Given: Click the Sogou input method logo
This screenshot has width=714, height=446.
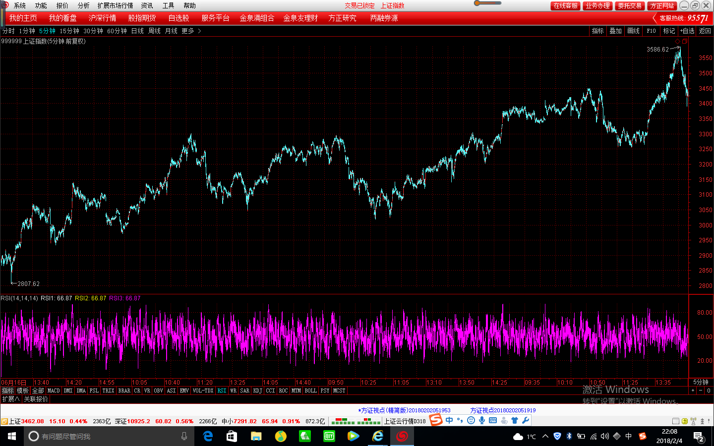Looking at the screenshot, I should [436, 420].
